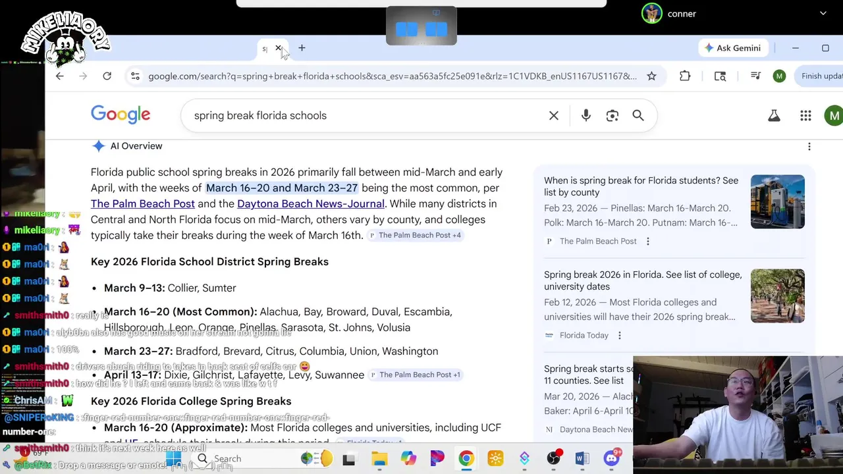Open the tab search icon in toolbar
843x474 pixels.
[x=720, y=76]
